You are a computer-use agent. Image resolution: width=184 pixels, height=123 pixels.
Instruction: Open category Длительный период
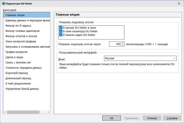pos(27,78)
